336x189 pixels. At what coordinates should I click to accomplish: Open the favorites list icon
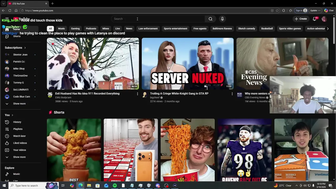click(x=291, y=10)
